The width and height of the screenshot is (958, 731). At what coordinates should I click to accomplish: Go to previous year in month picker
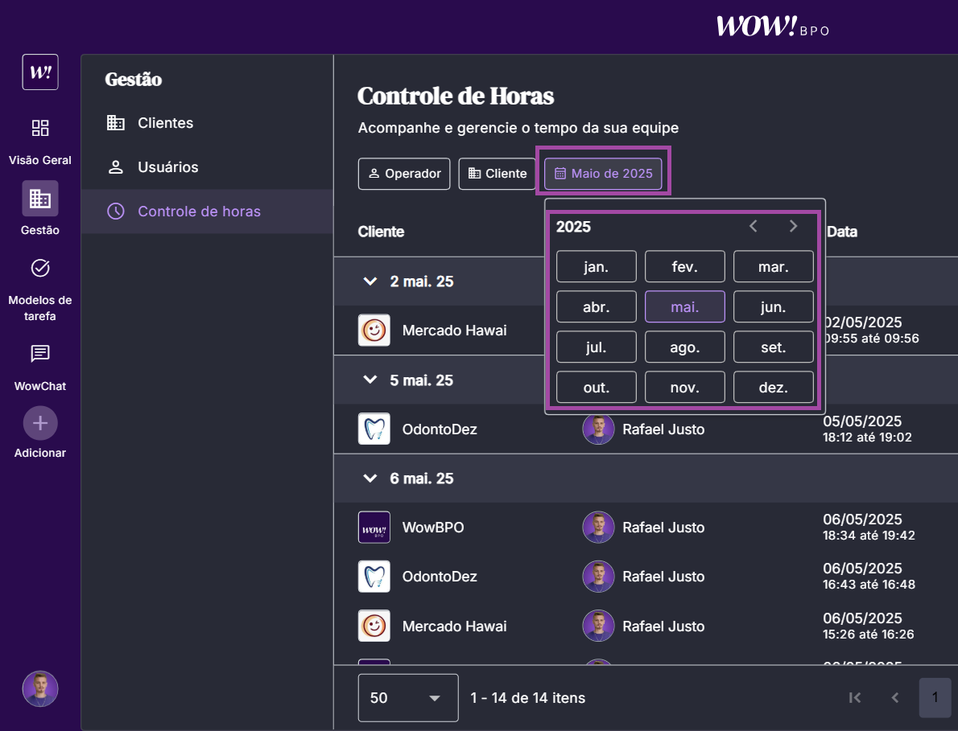coord(754,227)
